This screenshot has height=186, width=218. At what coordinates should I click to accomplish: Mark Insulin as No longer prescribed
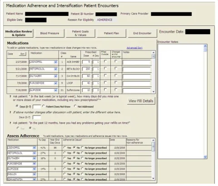(82, 174)
